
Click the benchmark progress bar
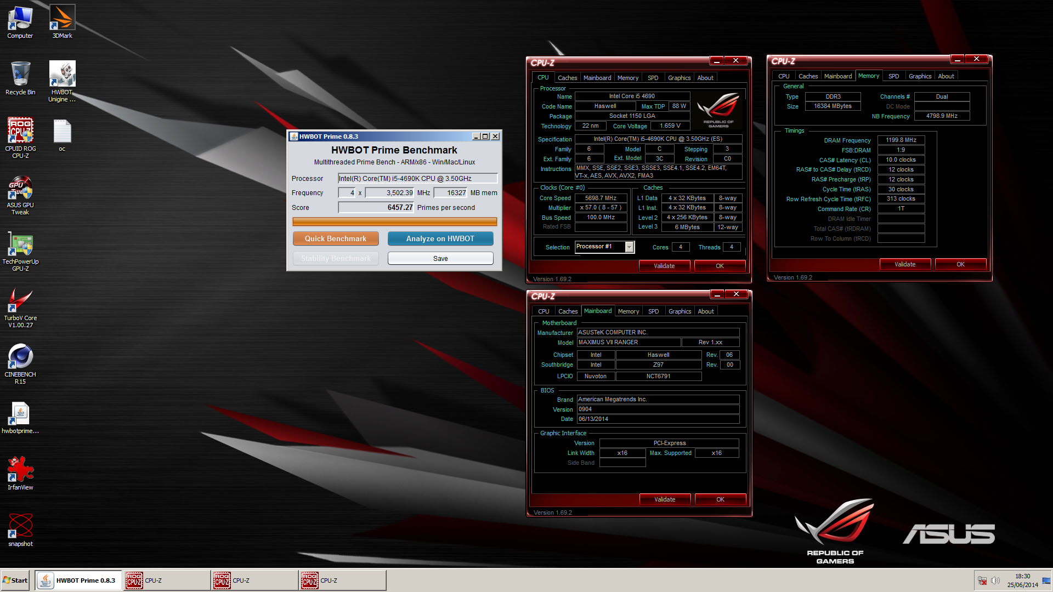394,222
